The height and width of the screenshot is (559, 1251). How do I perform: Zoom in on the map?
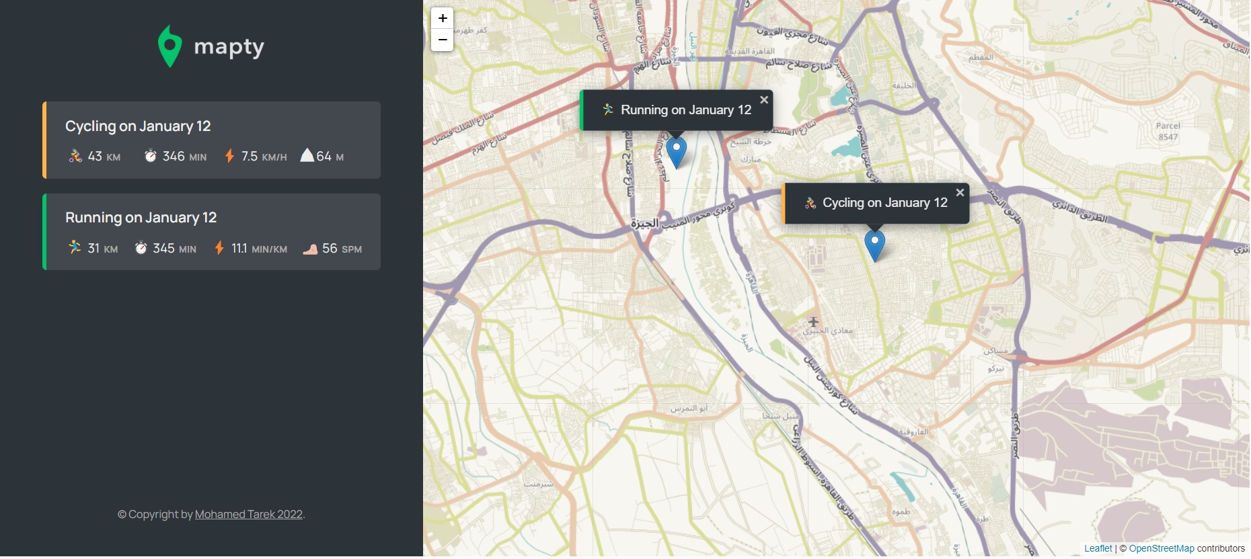click(x=442, y=18)
